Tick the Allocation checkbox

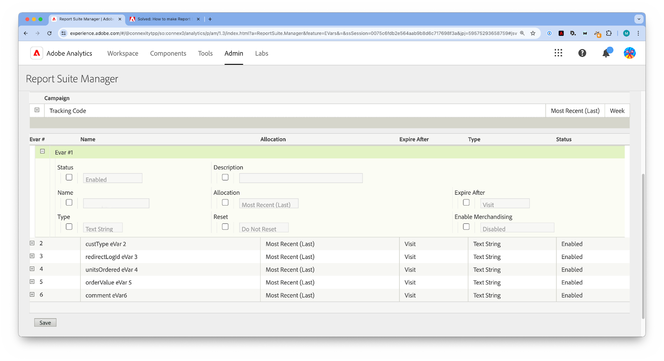[225, 202]
